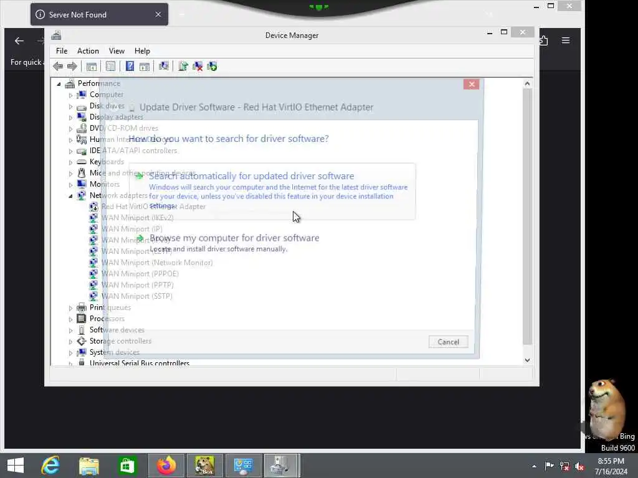Screen dimensions: 638x478
Task: Expand the System devices node
Action: (x=71, y=353)
